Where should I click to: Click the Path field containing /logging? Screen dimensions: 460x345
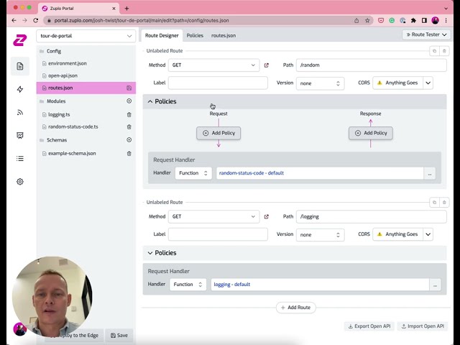(x=372, y=216)
